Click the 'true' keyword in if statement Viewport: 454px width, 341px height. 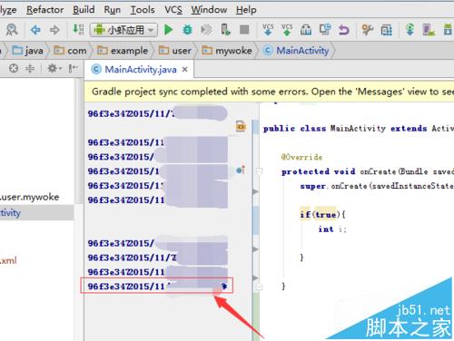point(326,215)
